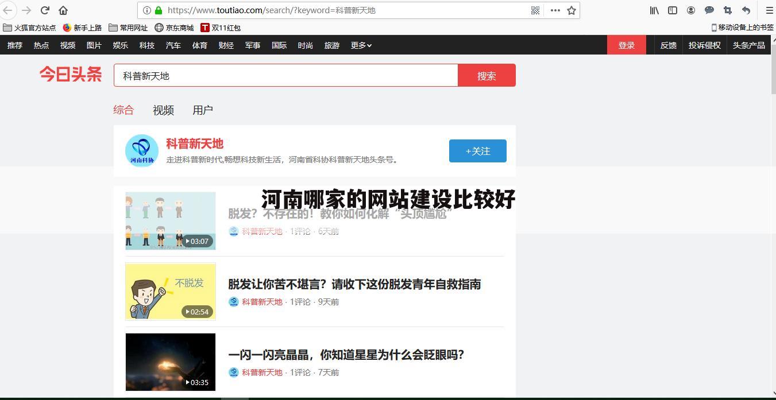The image size is (776, 400).
Task: Click the chat bubbles toolbar icon
Action: coord(709,10)
